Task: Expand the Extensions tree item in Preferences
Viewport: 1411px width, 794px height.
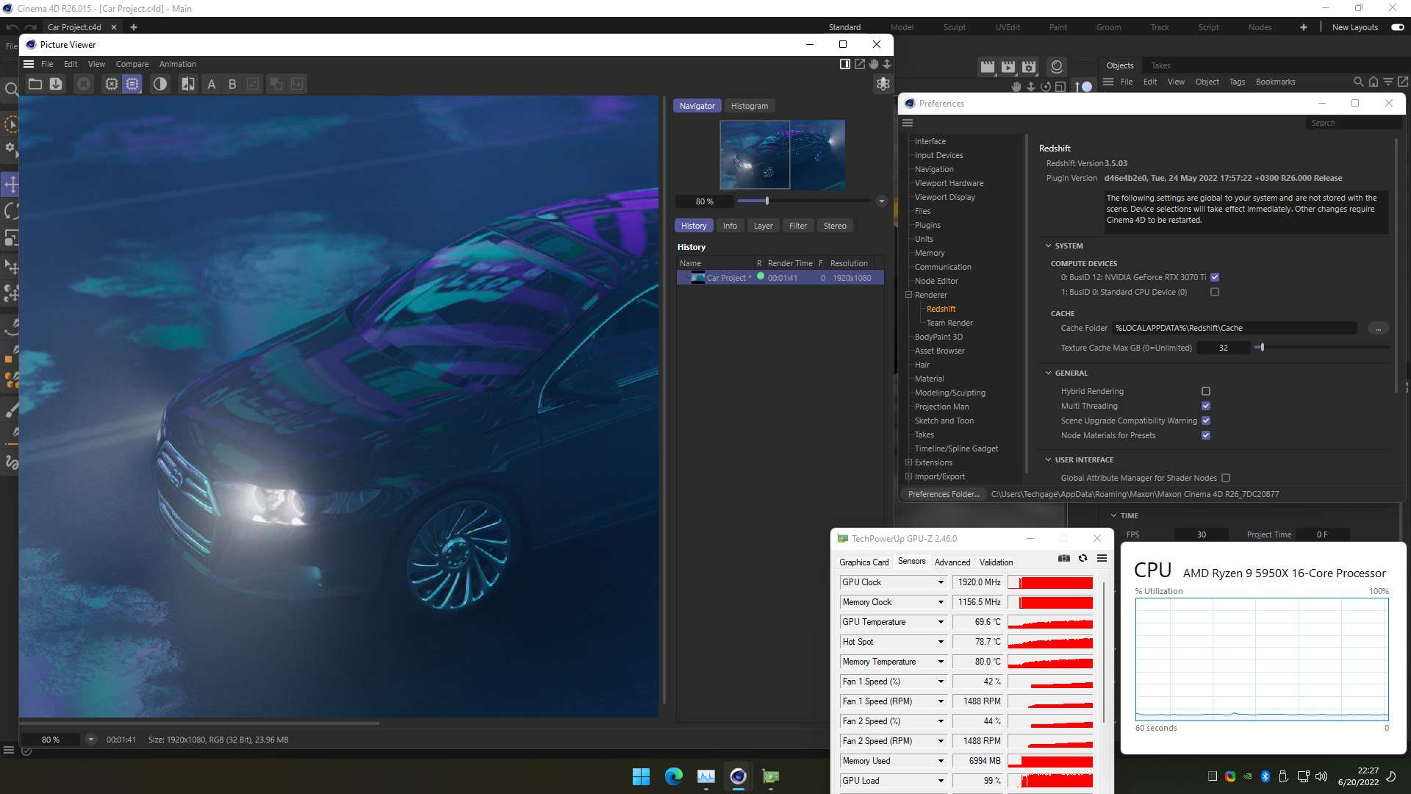Action: (909, 462)
